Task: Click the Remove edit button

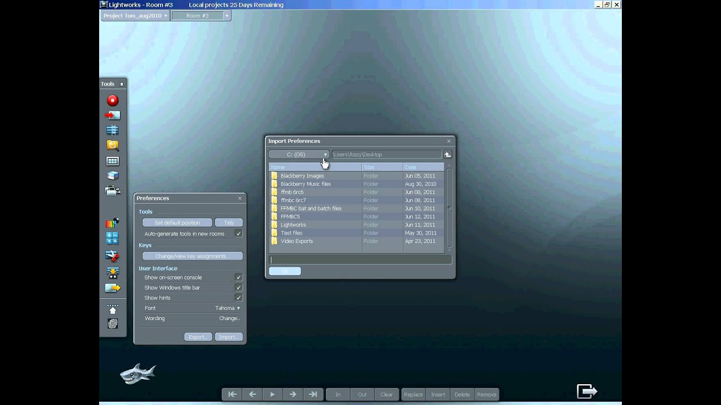Action: [487, 394]
